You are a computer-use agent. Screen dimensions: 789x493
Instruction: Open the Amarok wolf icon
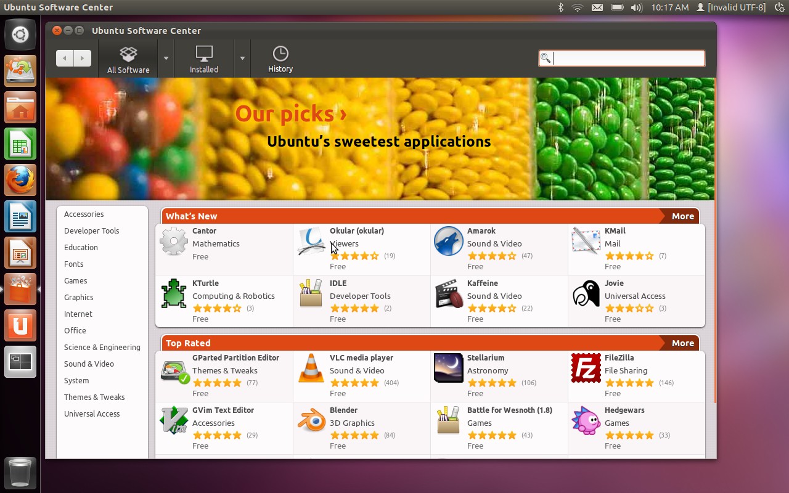(449, 241)
